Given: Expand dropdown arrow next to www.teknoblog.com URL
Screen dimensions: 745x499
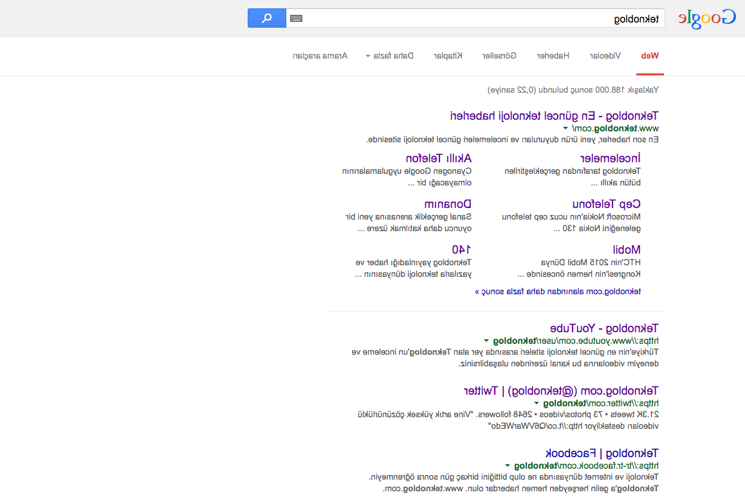Looking at the screenshot, I should (566, 128).
